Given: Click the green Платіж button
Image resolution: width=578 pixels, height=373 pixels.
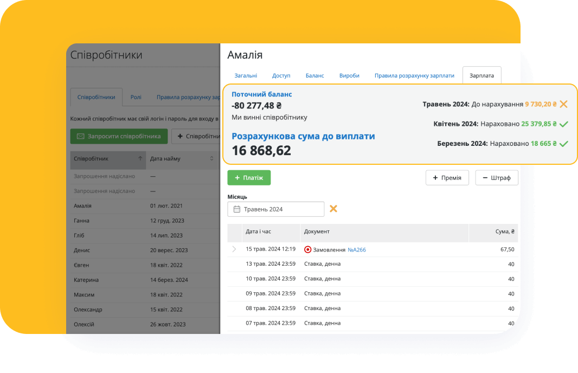Looking at the screenshot, I should 249,178.
